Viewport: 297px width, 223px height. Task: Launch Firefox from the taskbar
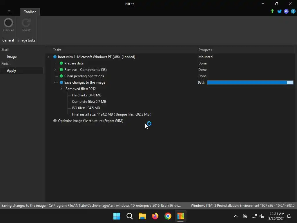(x=155, y=216)
